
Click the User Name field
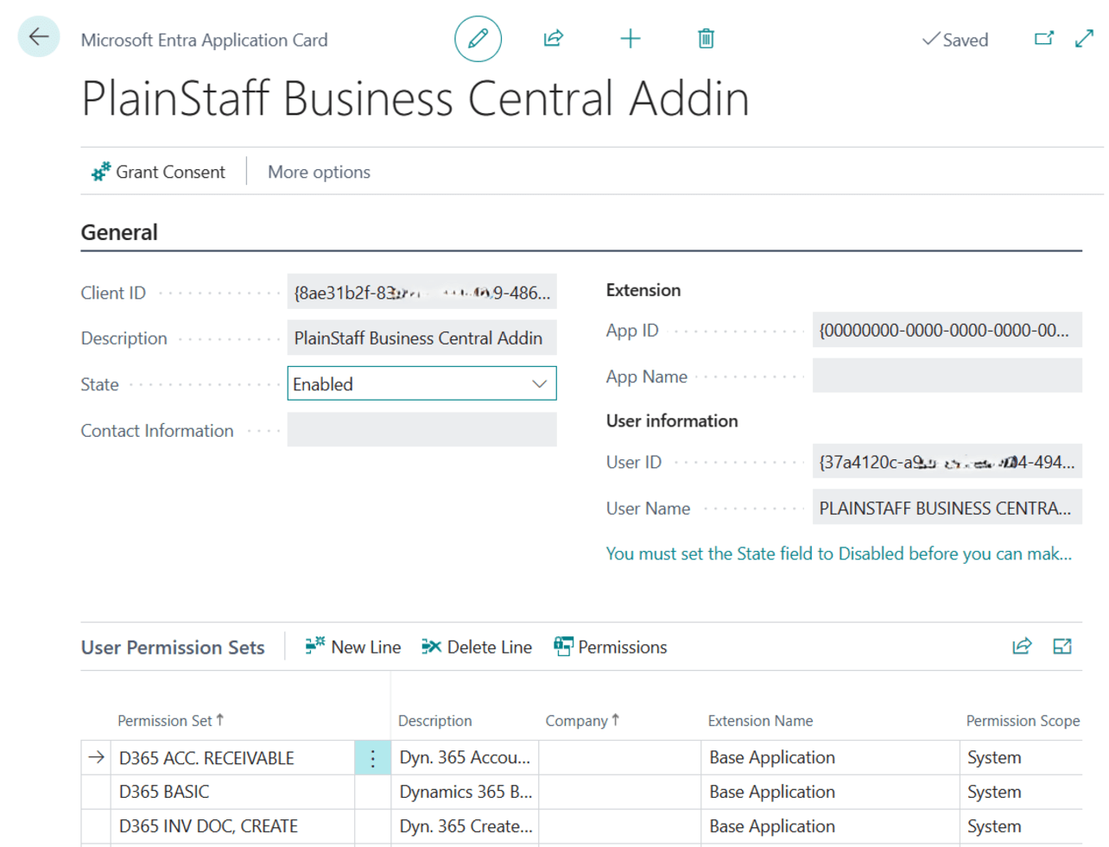pyautogui.click(x=947, y=508)
